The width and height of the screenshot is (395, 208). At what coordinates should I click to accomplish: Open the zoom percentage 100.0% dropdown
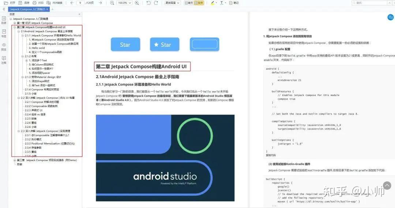130,3
